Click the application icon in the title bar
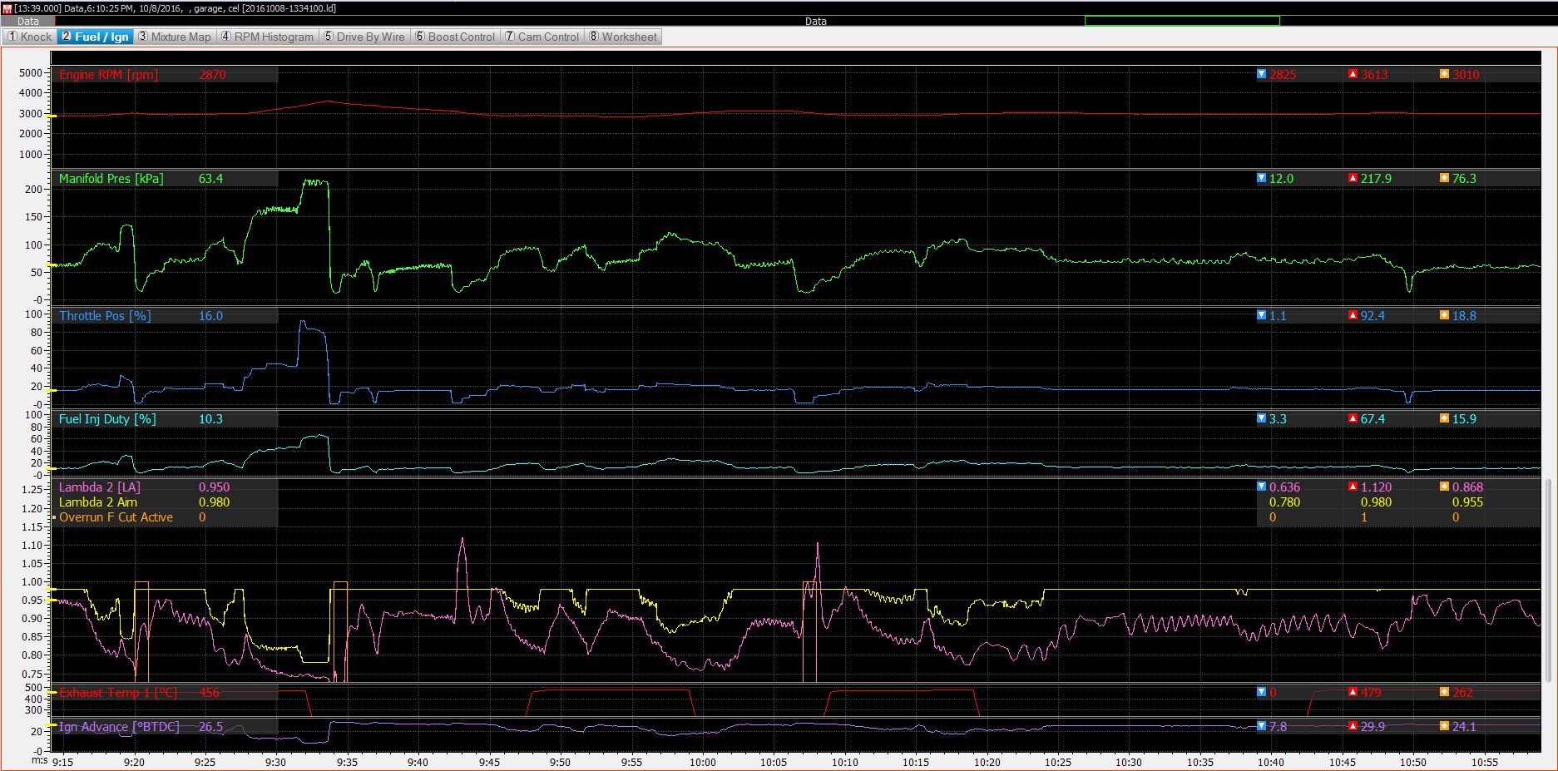Viewport: 1558px width, 771px height. coord(7,7)
